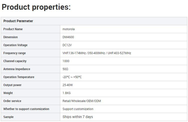Click the Product Name label cell
Viewport: 188px width, 122px height.
click(x=13, y=29)
